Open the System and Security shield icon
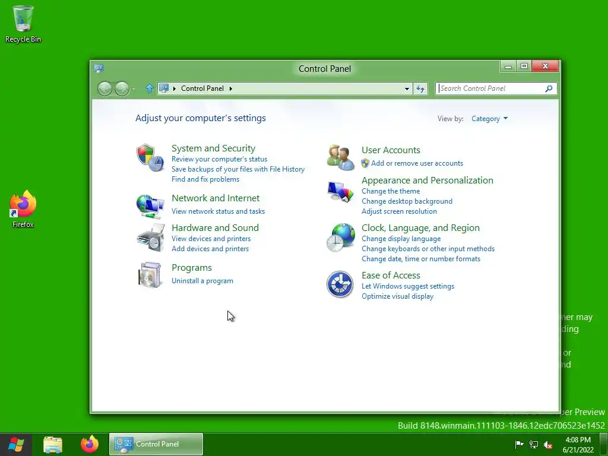 click(150, 158)
